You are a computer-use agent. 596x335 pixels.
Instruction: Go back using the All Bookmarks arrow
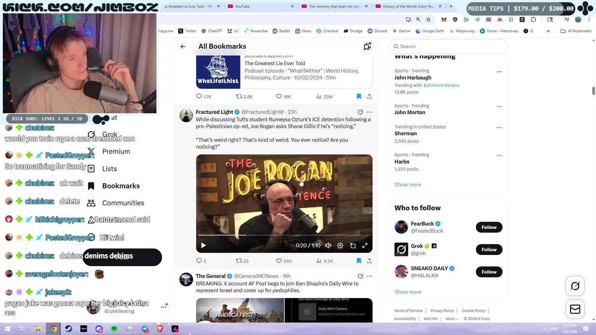[x=183, y=47]
